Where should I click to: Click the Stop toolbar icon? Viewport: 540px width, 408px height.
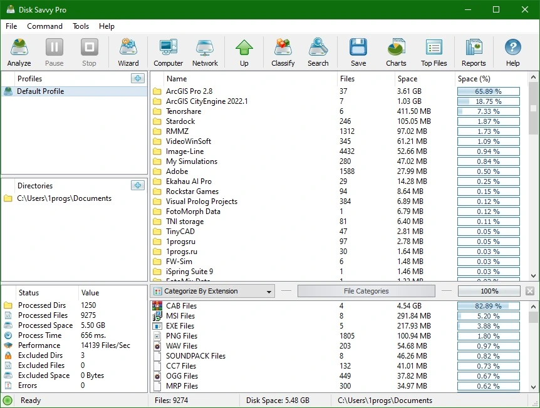point(89,53)
